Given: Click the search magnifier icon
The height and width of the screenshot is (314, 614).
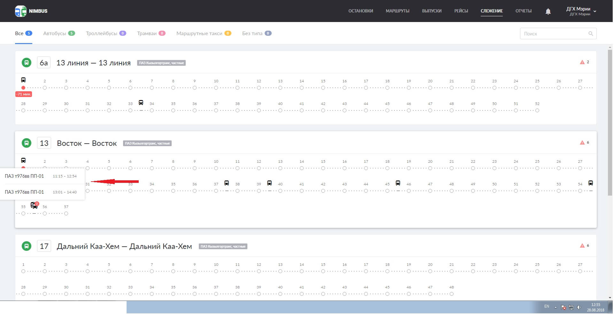Looking at the screenshot, I should (x=591, y=34).
